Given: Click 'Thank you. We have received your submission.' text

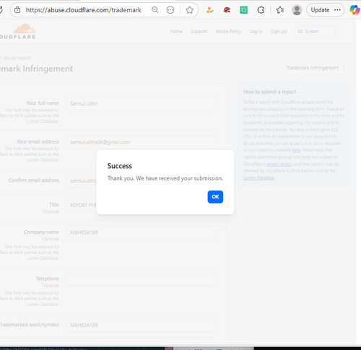Looking at the screenshot, I should tap(165, 178).
